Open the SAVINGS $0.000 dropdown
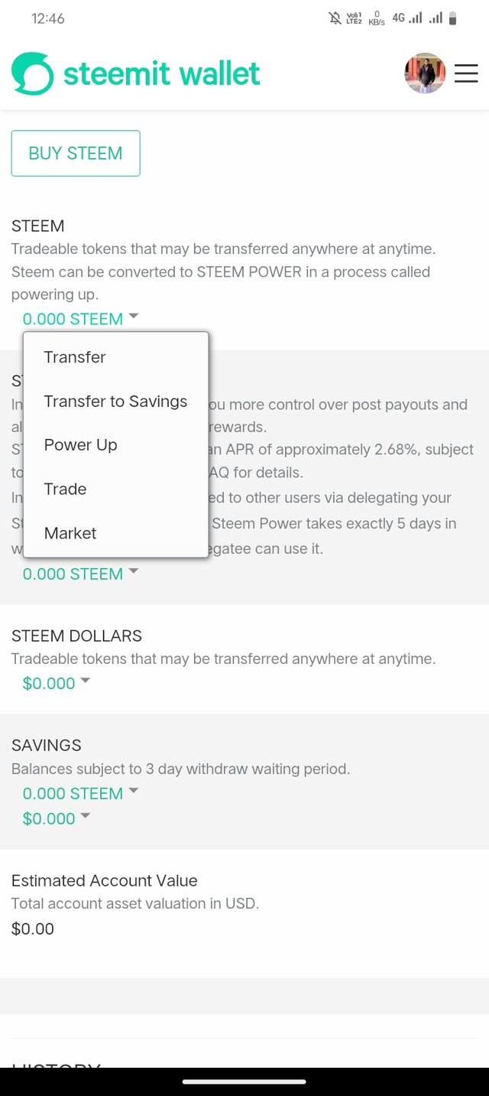The image size is (489, 1096). [x=56, y=818]
